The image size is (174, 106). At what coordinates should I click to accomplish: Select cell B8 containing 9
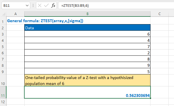click(x=87, y=65)
